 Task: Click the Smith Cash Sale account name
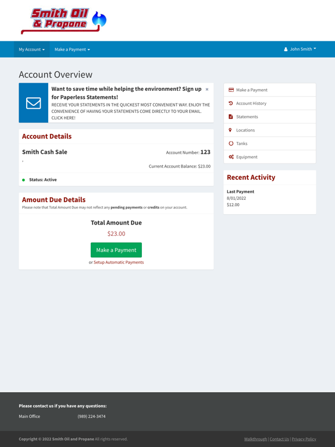[x=45, y=152]
